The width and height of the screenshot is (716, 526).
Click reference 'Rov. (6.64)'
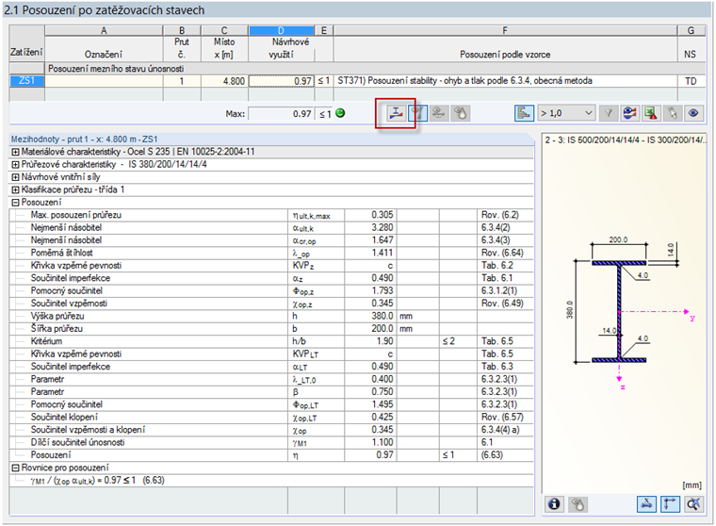click(502, 254)
